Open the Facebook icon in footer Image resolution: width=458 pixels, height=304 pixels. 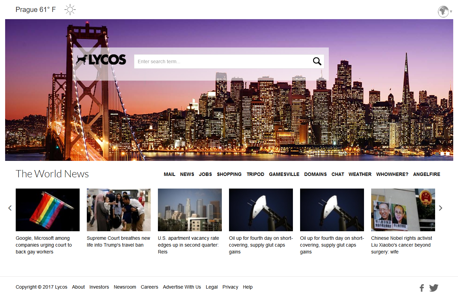coord(422,288)
